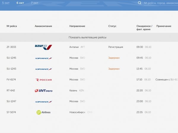Select flight number SU-1243
Viewport: 178px width, 133px height.
pyautogui.click(x=11, y=69)
